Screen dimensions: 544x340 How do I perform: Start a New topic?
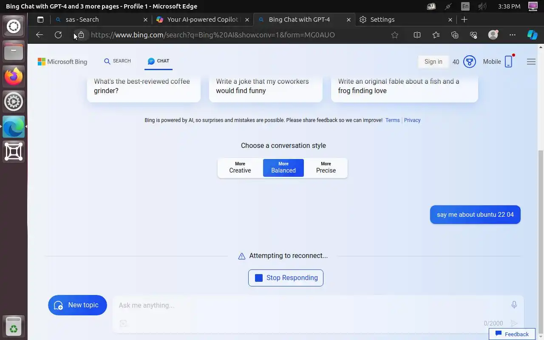pyautogui.click(x=77, y=305)
